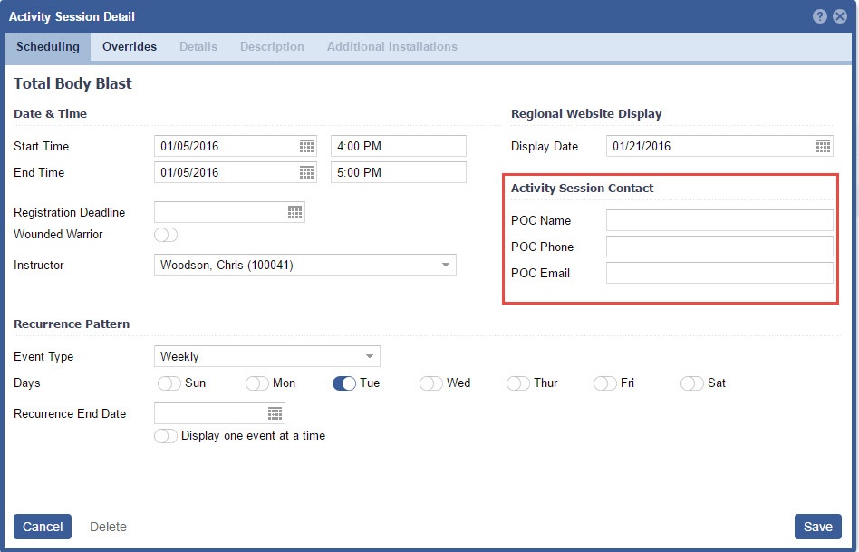Turn off the Tue day toggle
Screen dimensions: 859x552
344,383
